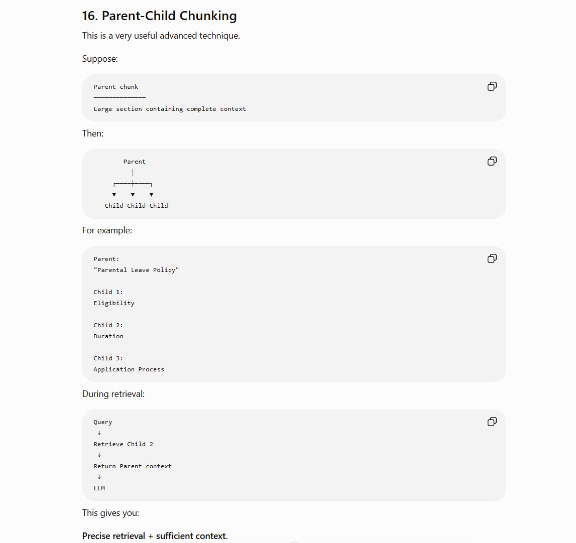Click the 'Suppose:' paragraph text
Image resolution: width=576 pixels, height=543 pixels.
tap(100, 59)
